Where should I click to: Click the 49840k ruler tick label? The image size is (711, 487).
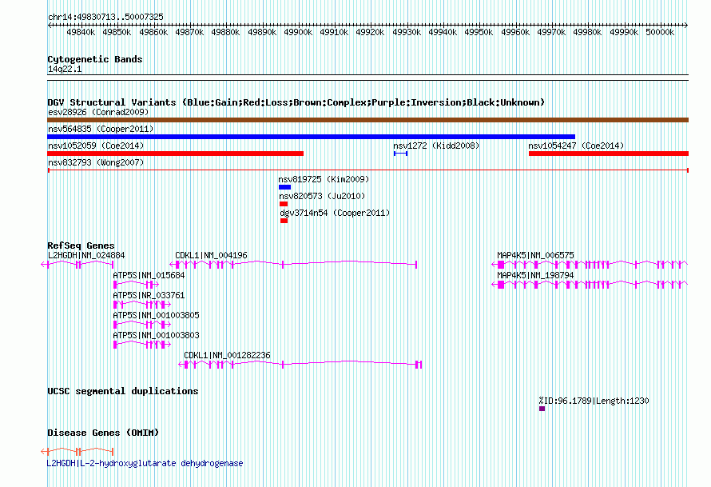point(81,32)
